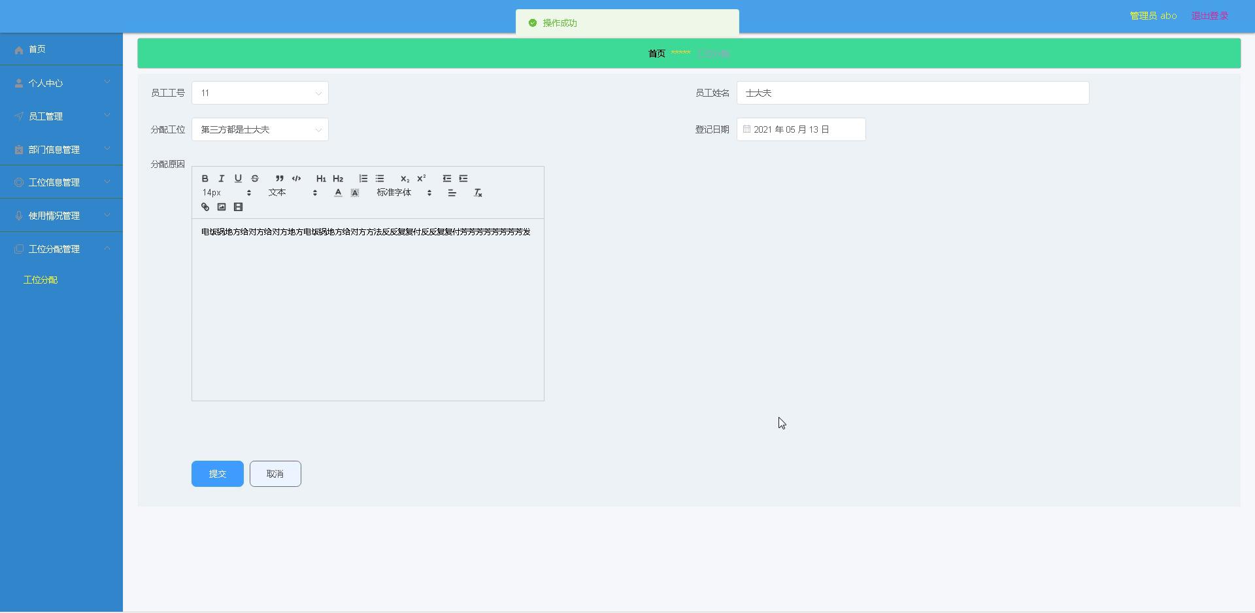1255x613 pixels.
Task: Open the text color picker
Action: point(338,193)
